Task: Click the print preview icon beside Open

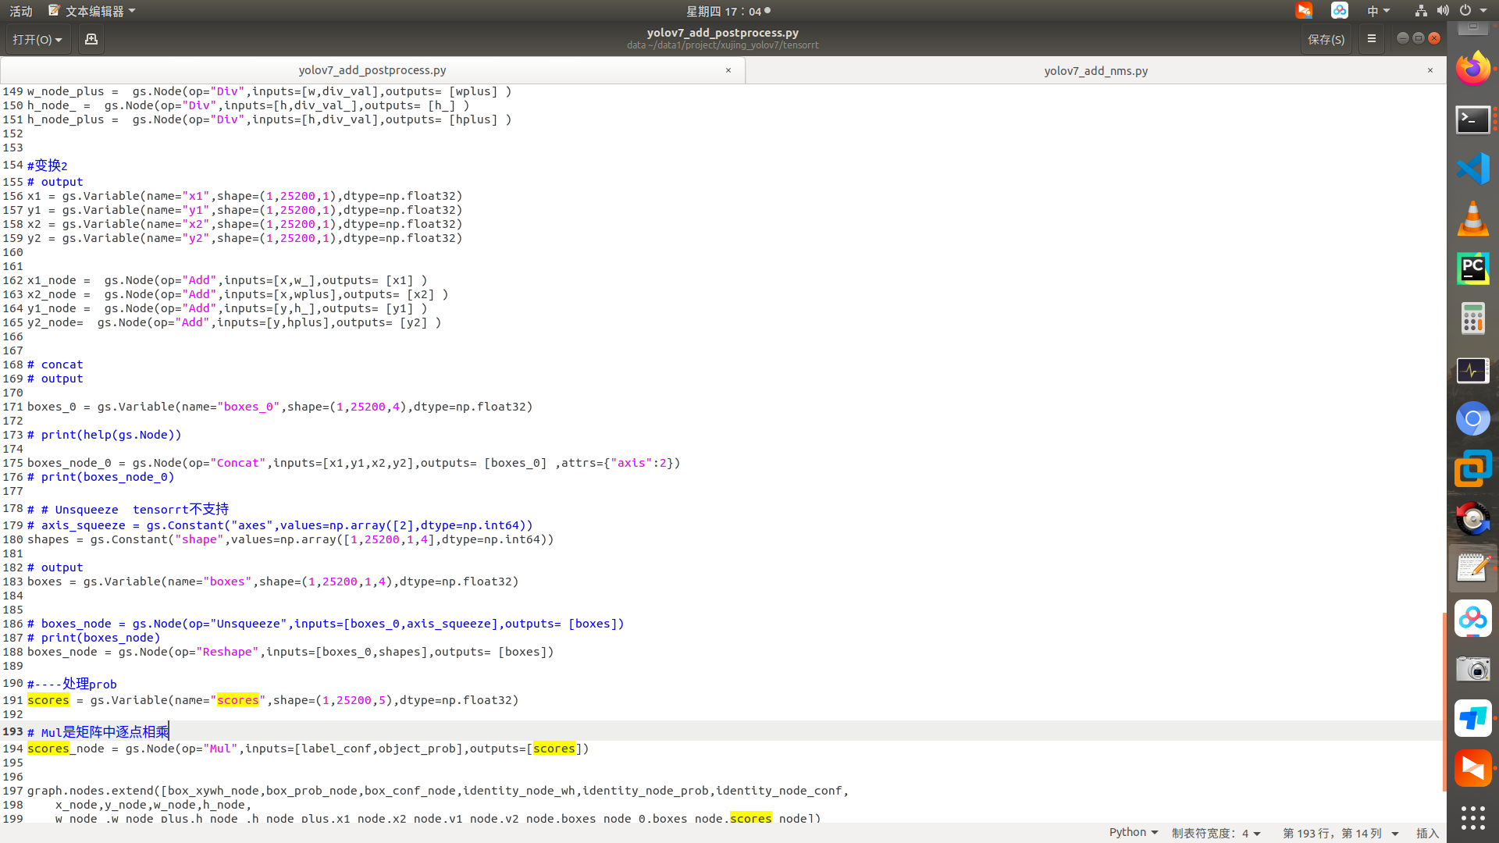Action: pyautogui.click(x=91, y=39)
